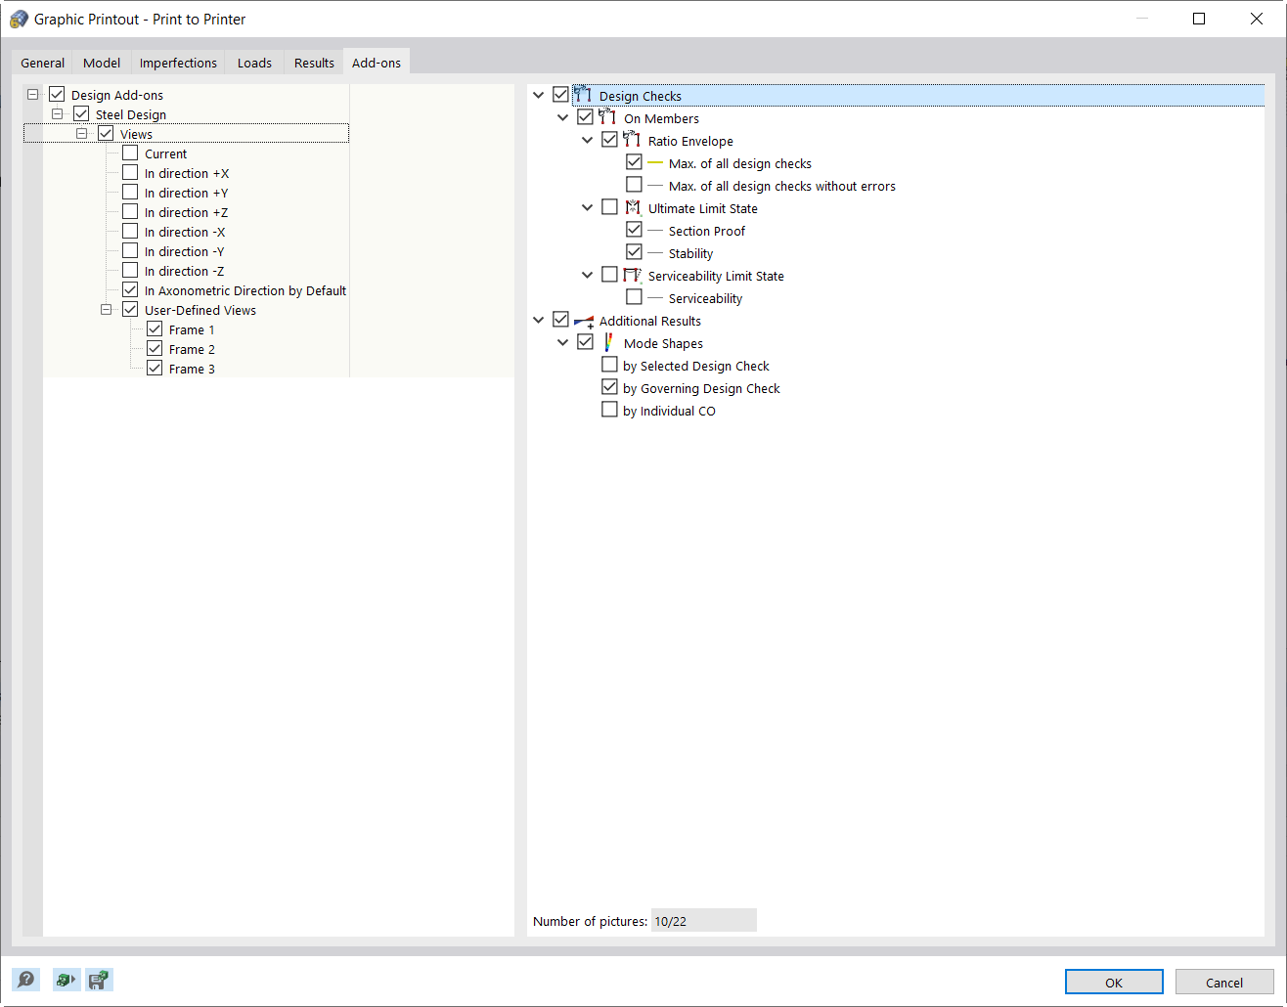Click the green printer export icon

pyautogui.click(x=66, y=979)
